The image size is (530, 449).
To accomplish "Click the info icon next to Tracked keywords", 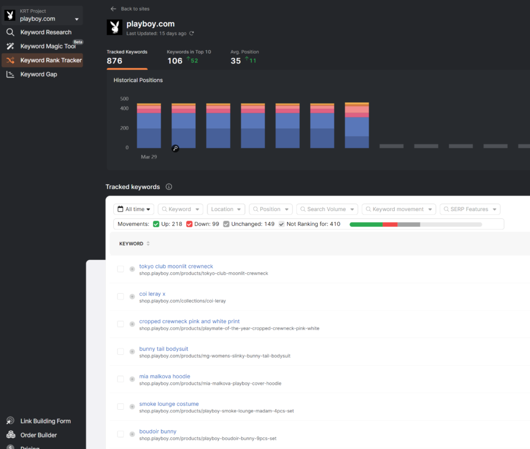I will click(x=169, y=187).
